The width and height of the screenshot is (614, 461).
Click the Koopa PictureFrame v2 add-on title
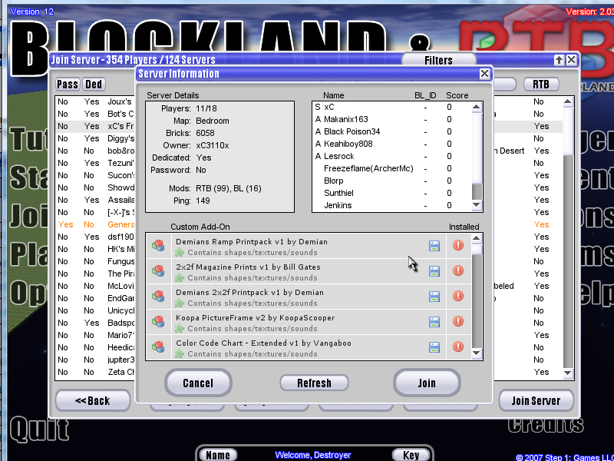[x=255, y=318]
